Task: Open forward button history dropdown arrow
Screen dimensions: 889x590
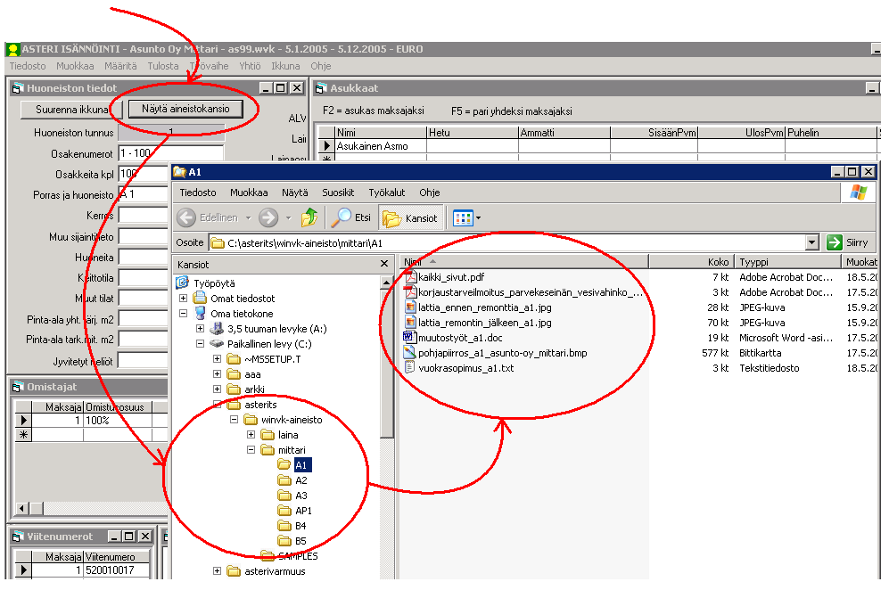Action: point(289,217)
